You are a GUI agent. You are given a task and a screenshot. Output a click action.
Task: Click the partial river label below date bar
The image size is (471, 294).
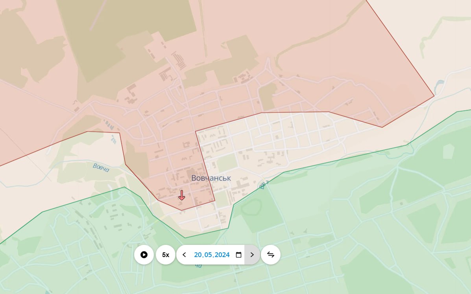(x=198, y=266)
